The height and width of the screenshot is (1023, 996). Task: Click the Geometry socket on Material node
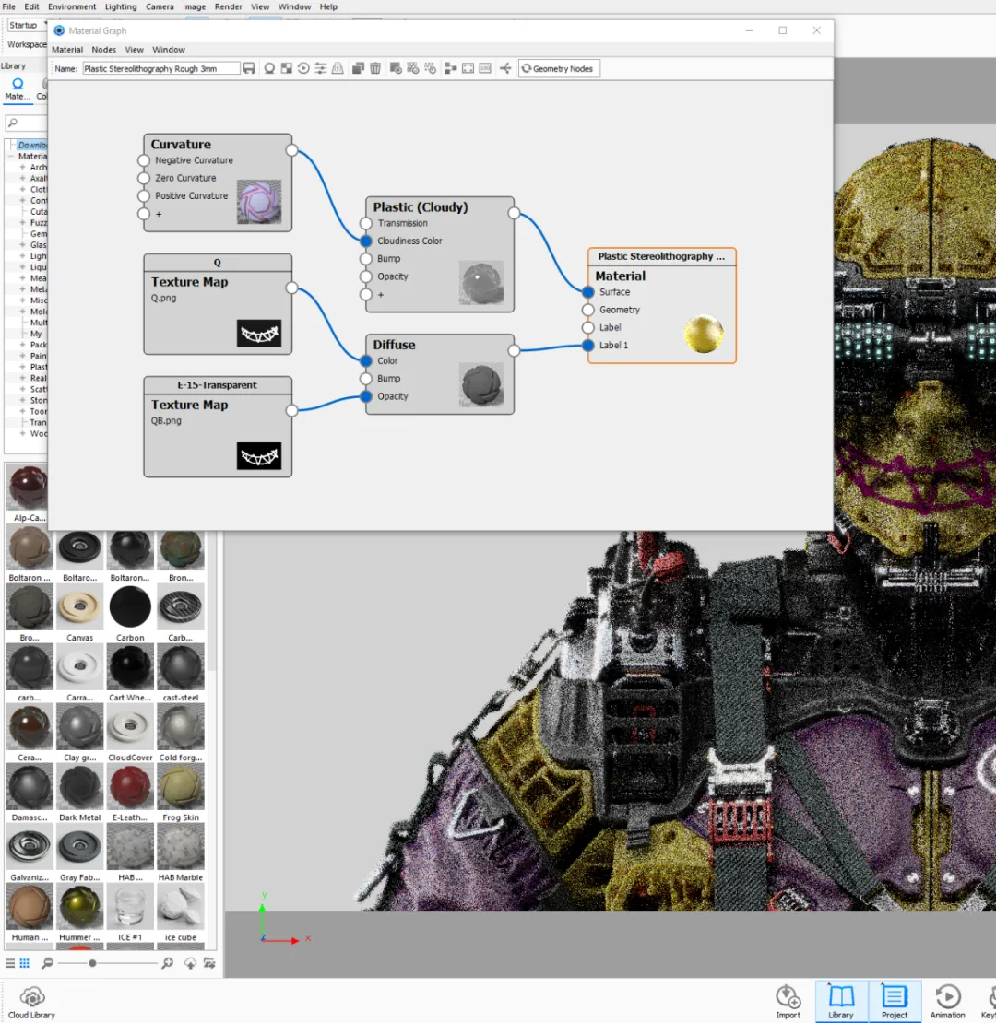pyautogui.click(x=588, y=310)
